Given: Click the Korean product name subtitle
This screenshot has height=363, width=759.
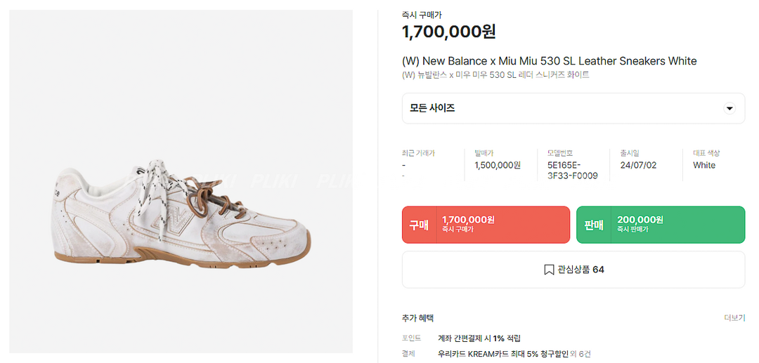Looking at the screenshot, I should (x=495, y=75).
